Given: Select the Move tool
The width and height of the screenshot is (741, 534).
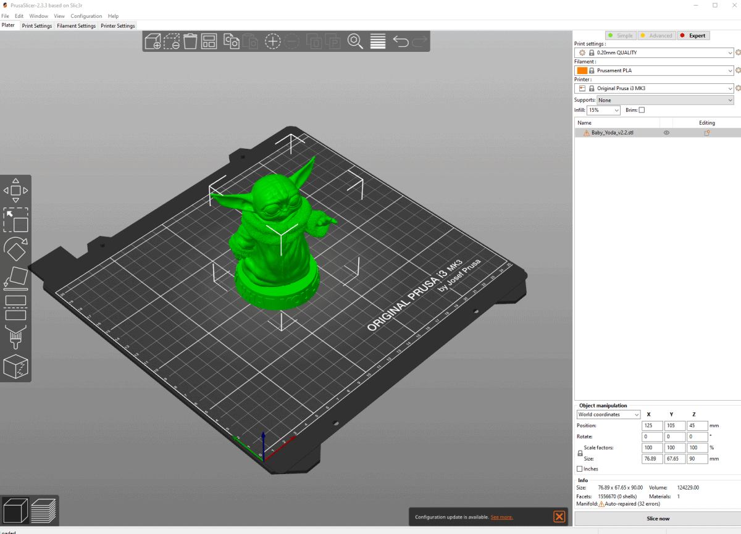Looking at the screenshot, I should tap(15, 190).
